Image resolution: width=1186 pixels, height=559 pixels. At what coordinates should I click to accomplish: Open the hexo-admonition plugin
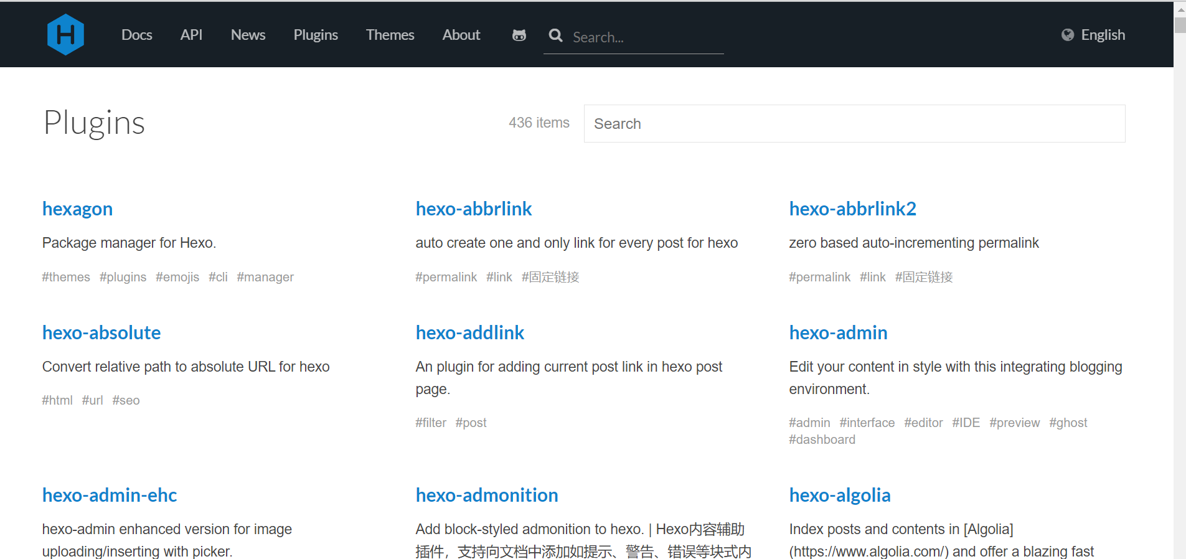tap(487, 495)
